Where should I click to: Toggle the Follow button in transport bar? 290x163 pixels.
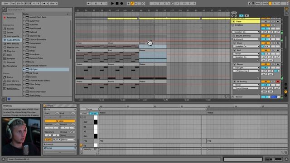pos(89,3)
